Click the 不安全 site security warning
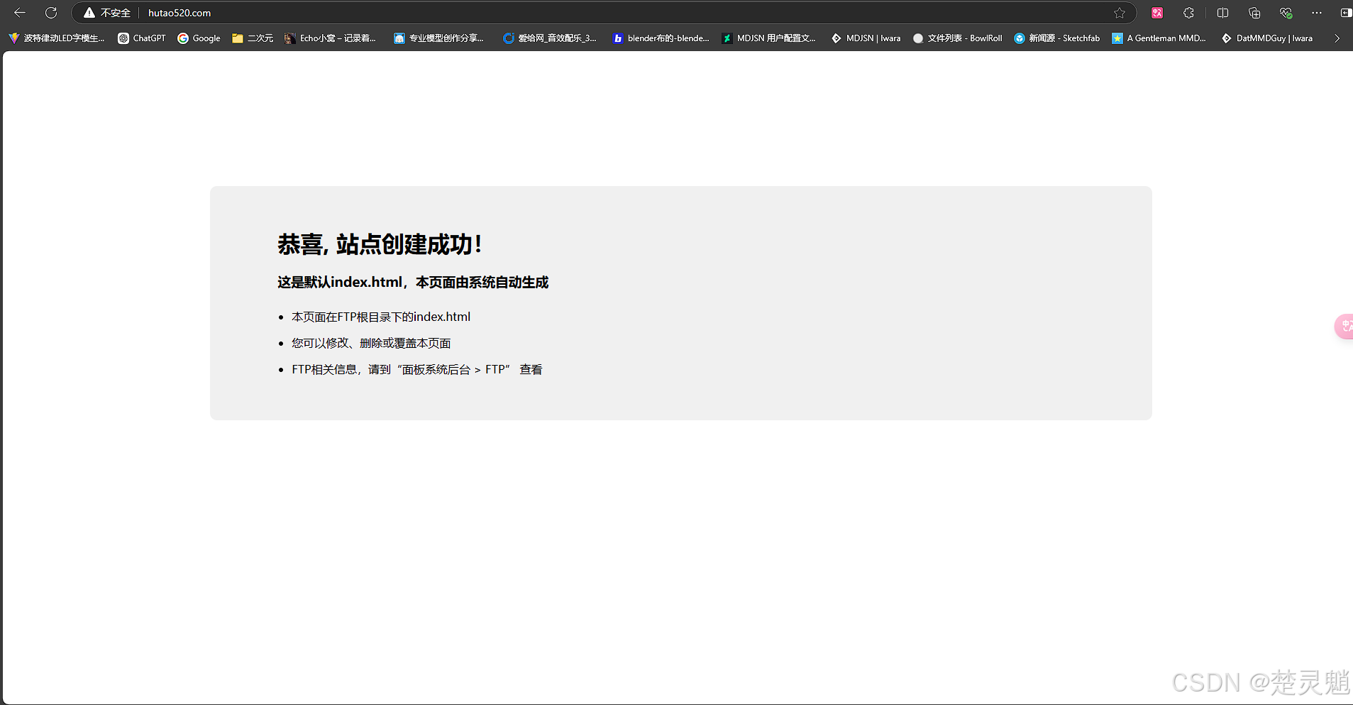Screen dimensions: 1353x705 click(x=107, y=13)
